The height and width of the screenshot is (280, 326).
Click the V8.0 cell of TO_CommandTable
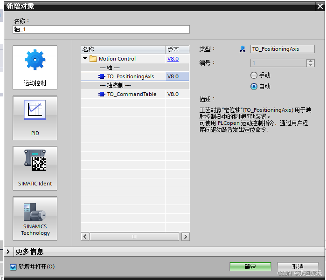pyautogui.click(x=177, y=94)
